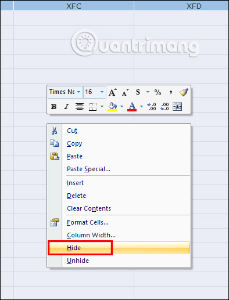
Task: Click the scissors Cut icon
Action: pos(54,131)
